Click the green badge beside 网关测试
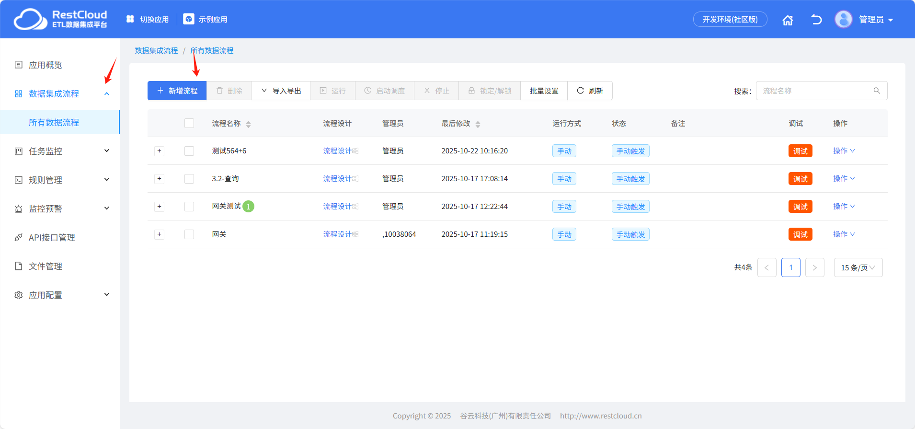915x429 pixels. (x=248, y=207)
